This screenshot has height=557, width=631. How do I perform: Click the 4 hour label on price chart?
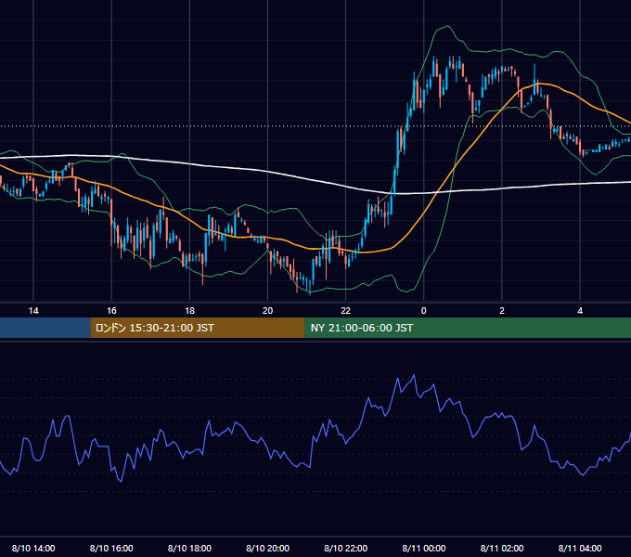click(580, 311)
